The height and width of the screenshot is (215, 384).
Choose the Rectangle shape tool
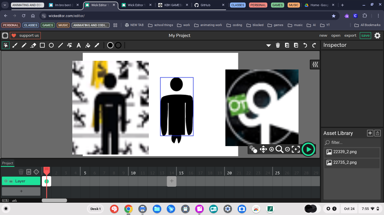pos(42,45)
